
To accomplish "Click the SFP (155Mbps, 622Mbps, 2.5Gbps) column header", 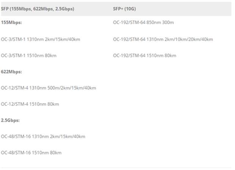I will [x=38, y=9].
